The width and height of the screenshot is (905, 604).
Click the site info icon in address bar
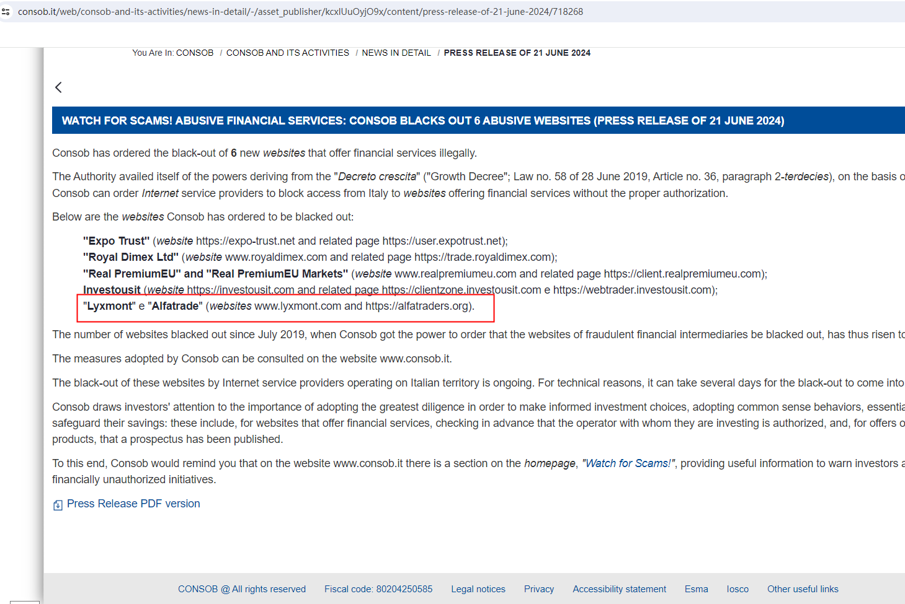coord(6,12)
